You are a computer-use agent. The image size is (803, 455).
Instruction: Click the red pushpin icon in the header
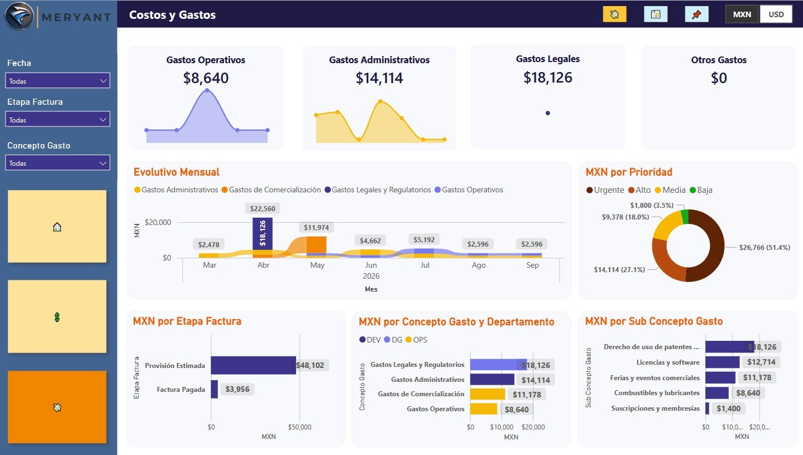pyautogui.click(x=697, y=14)
